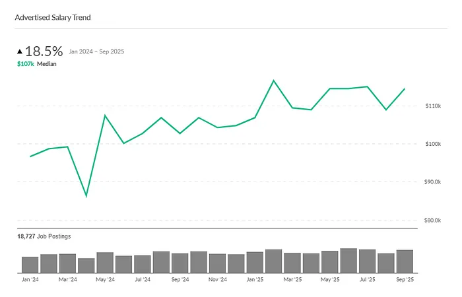Select the April 2024 low point on the salary line
Viewport: 462px width, 297px height.
86,196
